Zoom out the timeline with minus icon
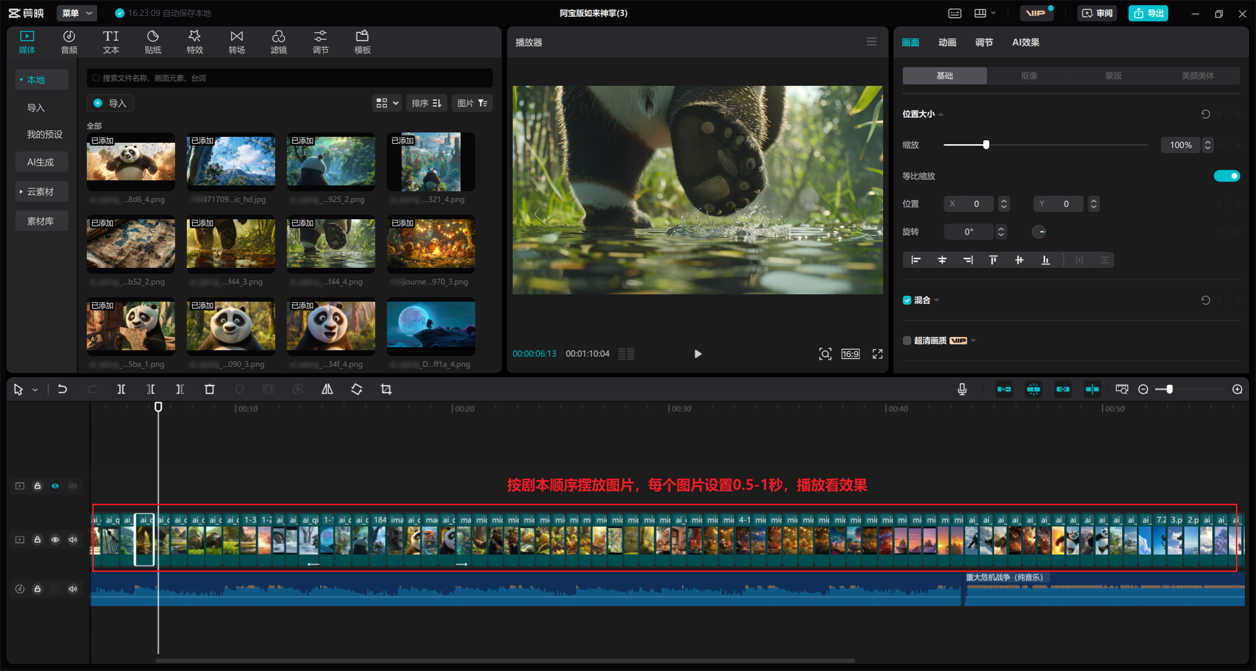 pyautogui.click(x=1143, y=389)
